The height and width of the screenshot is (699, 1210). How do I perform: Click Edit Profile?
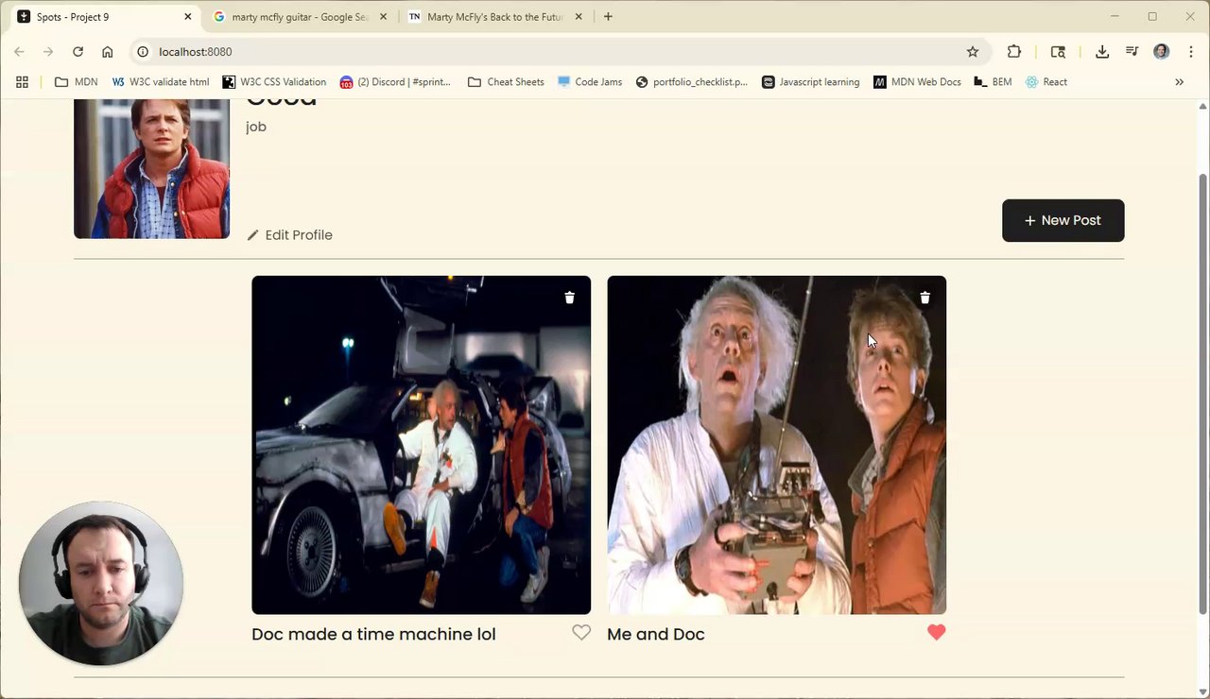[290, 235]
